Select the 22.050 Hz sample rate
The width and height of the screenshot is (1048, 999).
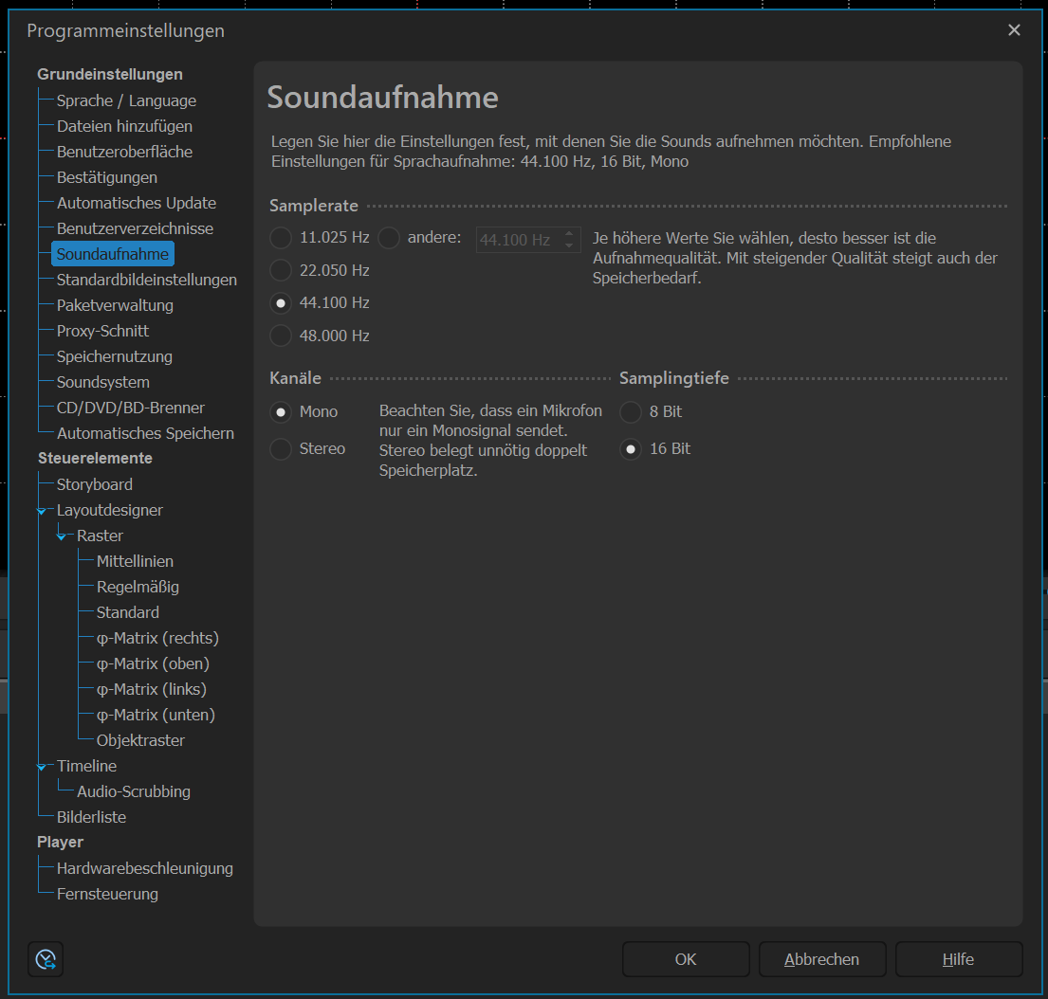[281, 270]
